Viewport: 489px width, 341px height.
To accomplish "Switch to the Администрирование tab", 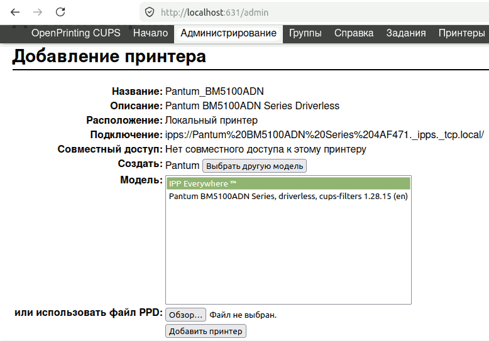I will pyautogui.click(x=228, y=33).
